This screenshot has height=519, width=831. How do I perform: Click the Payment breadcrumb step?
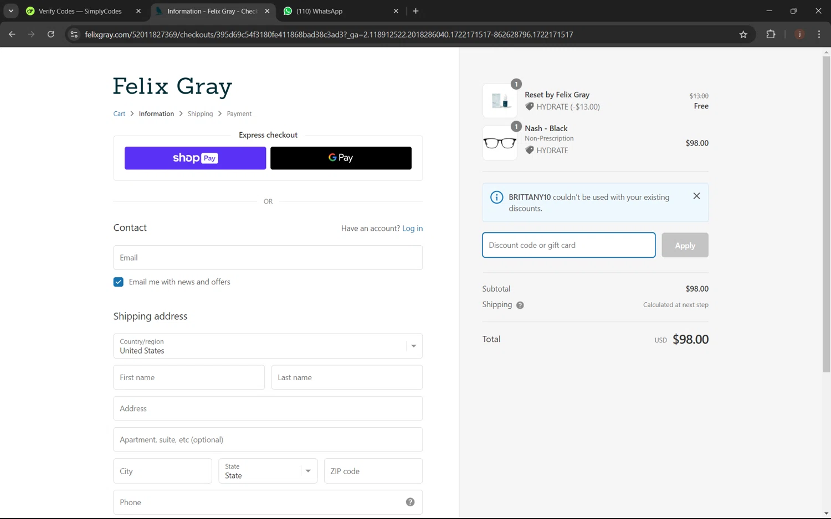click(239, 113)
